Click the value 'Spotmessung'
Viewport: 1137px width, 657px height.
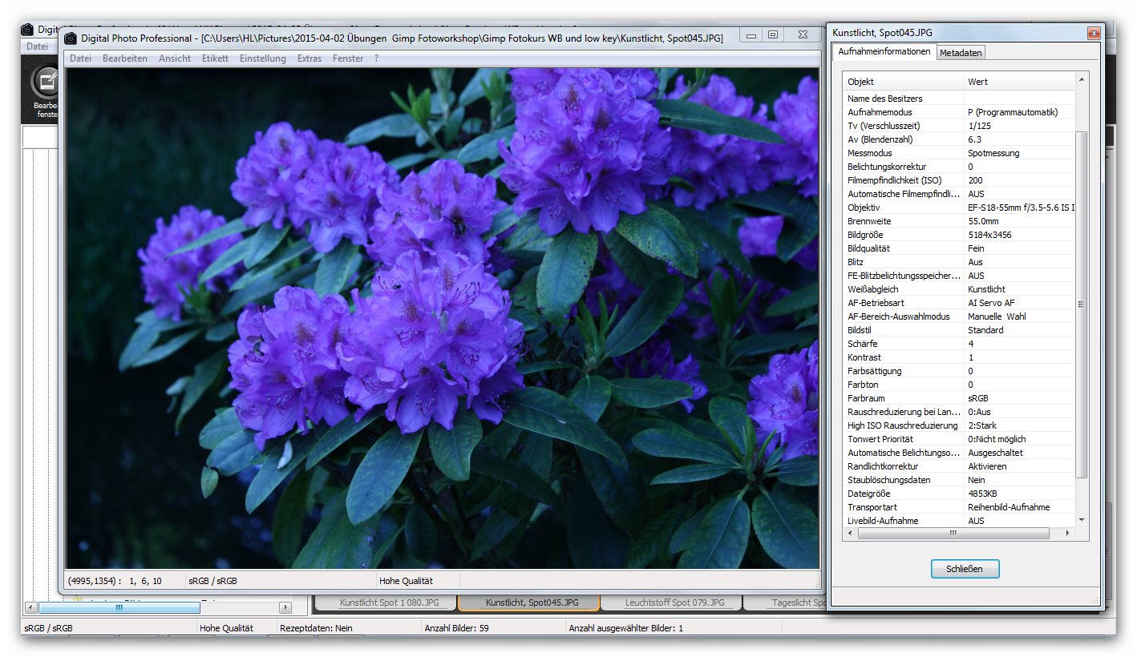[x=993, y=153]
